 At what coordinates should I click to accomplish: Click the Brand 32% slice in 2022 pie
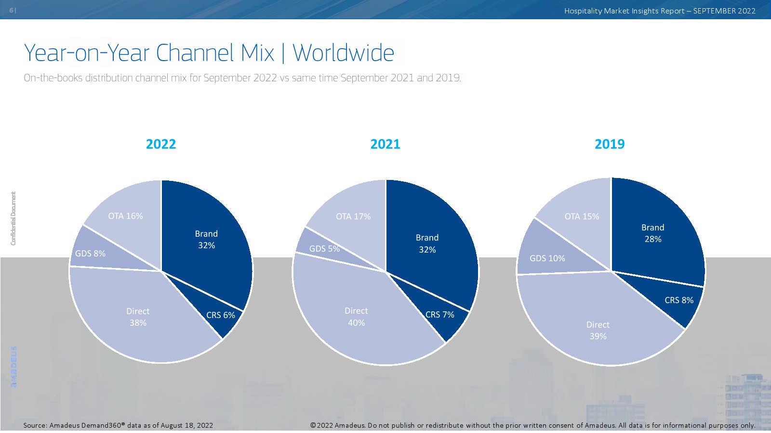click(x=206, y=239)
